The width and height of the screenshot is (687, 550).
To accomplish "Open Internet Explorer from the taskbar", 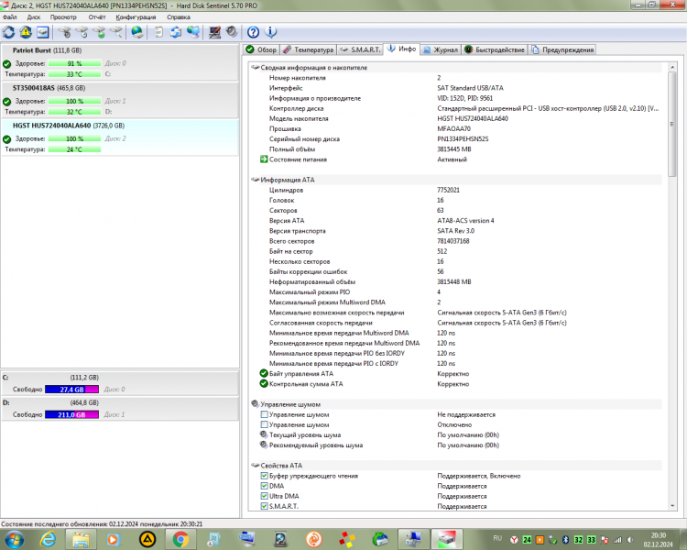I will tap(48, 539).
